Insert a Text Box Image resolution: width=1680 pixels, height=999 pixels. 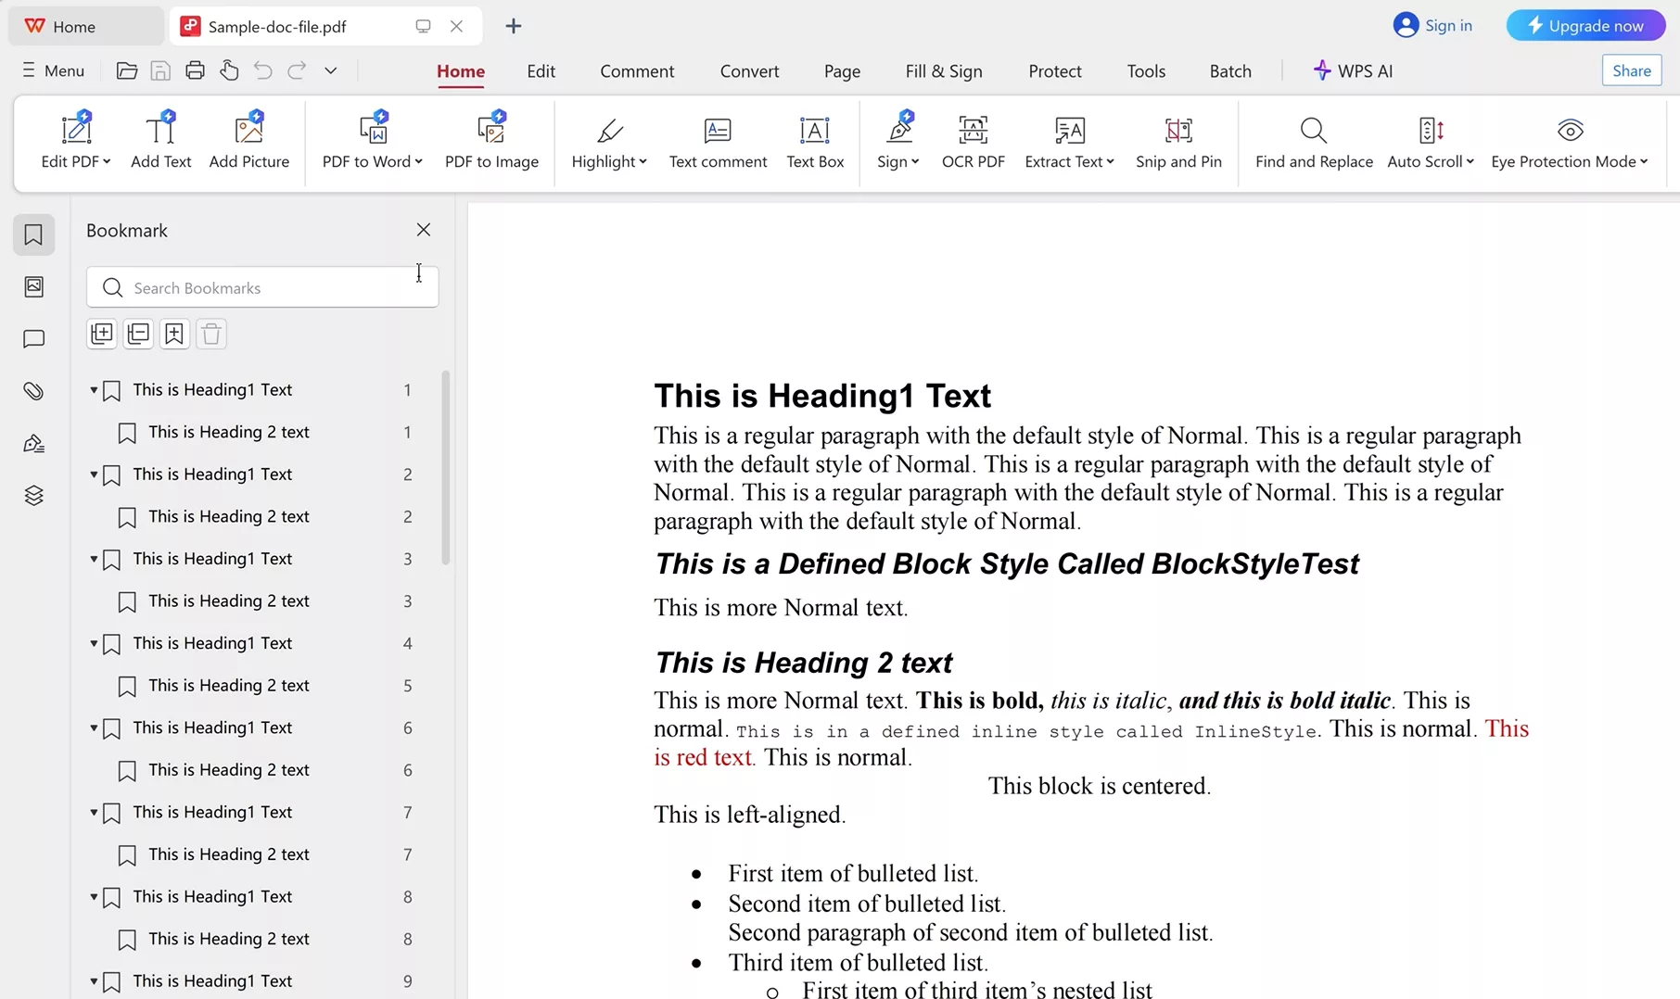(814, 142)
